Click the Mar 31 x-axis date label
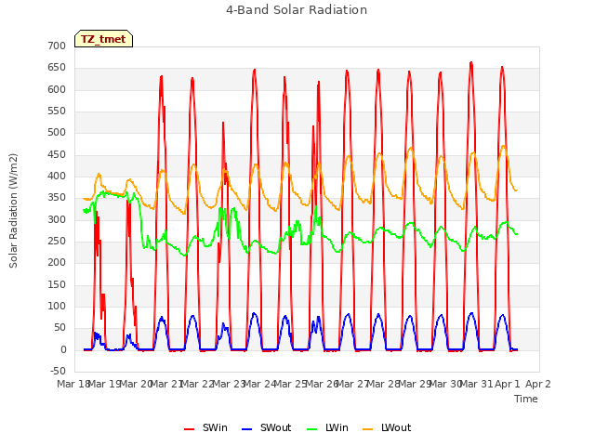Screen dimensions: 595x446 coord(477,384)
